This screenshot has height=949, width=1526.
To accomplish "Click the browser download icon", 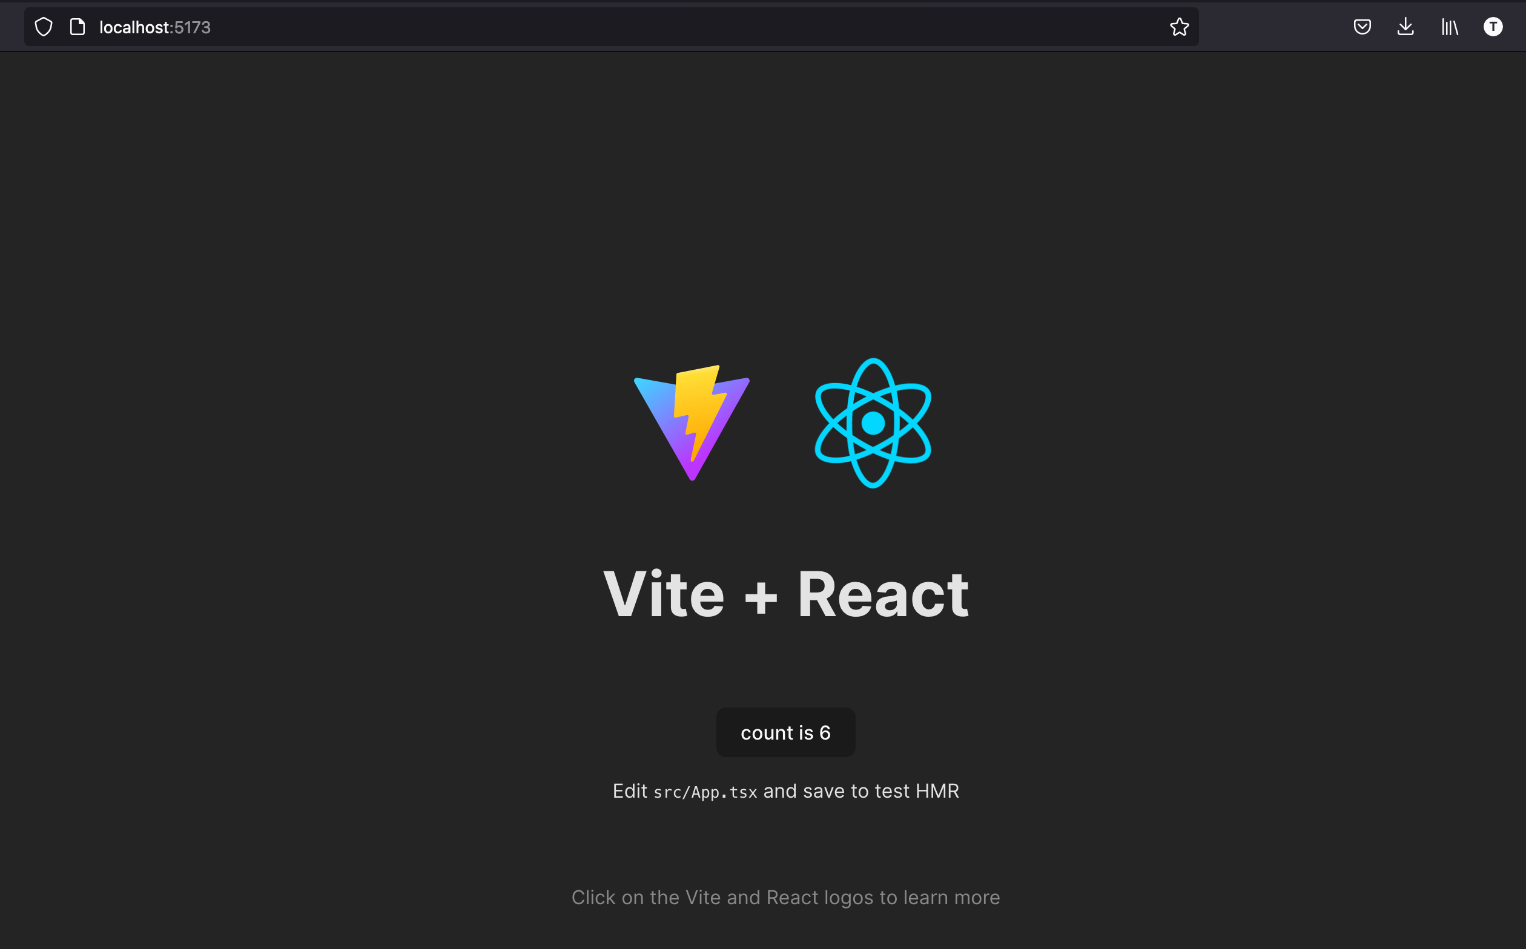I will pos(1405,27).
